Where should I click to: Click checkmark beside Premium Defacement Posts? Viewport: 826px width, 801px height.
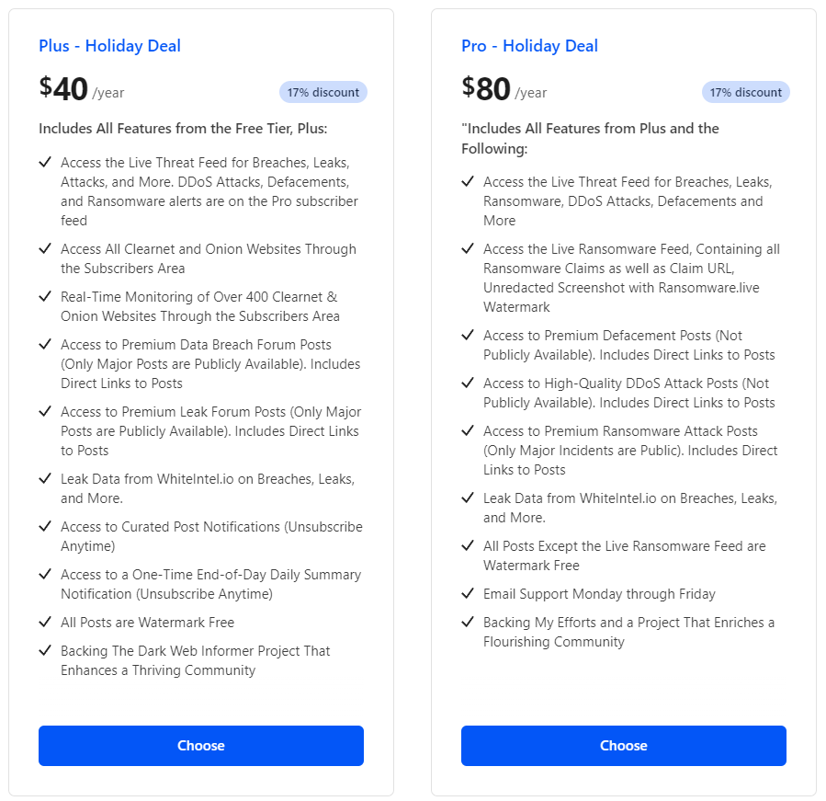[468, 336]
